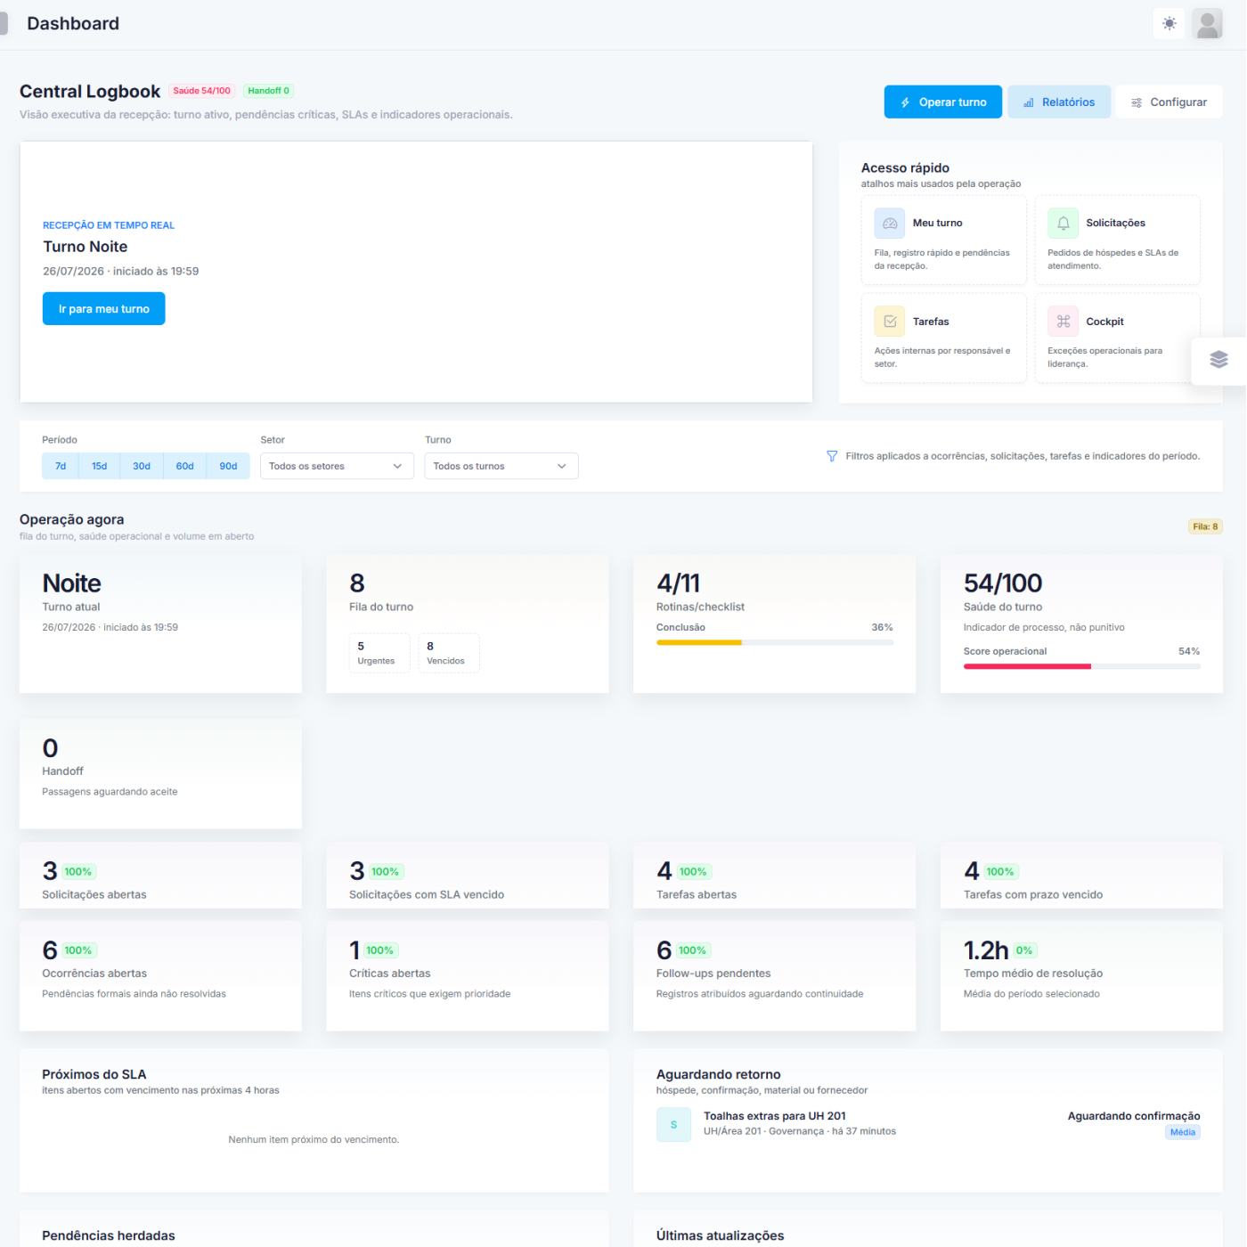Viewport: 1247px width, 1247px height.
Task: Click the Solicitações bell icon
Action: tap(1064, 224)
